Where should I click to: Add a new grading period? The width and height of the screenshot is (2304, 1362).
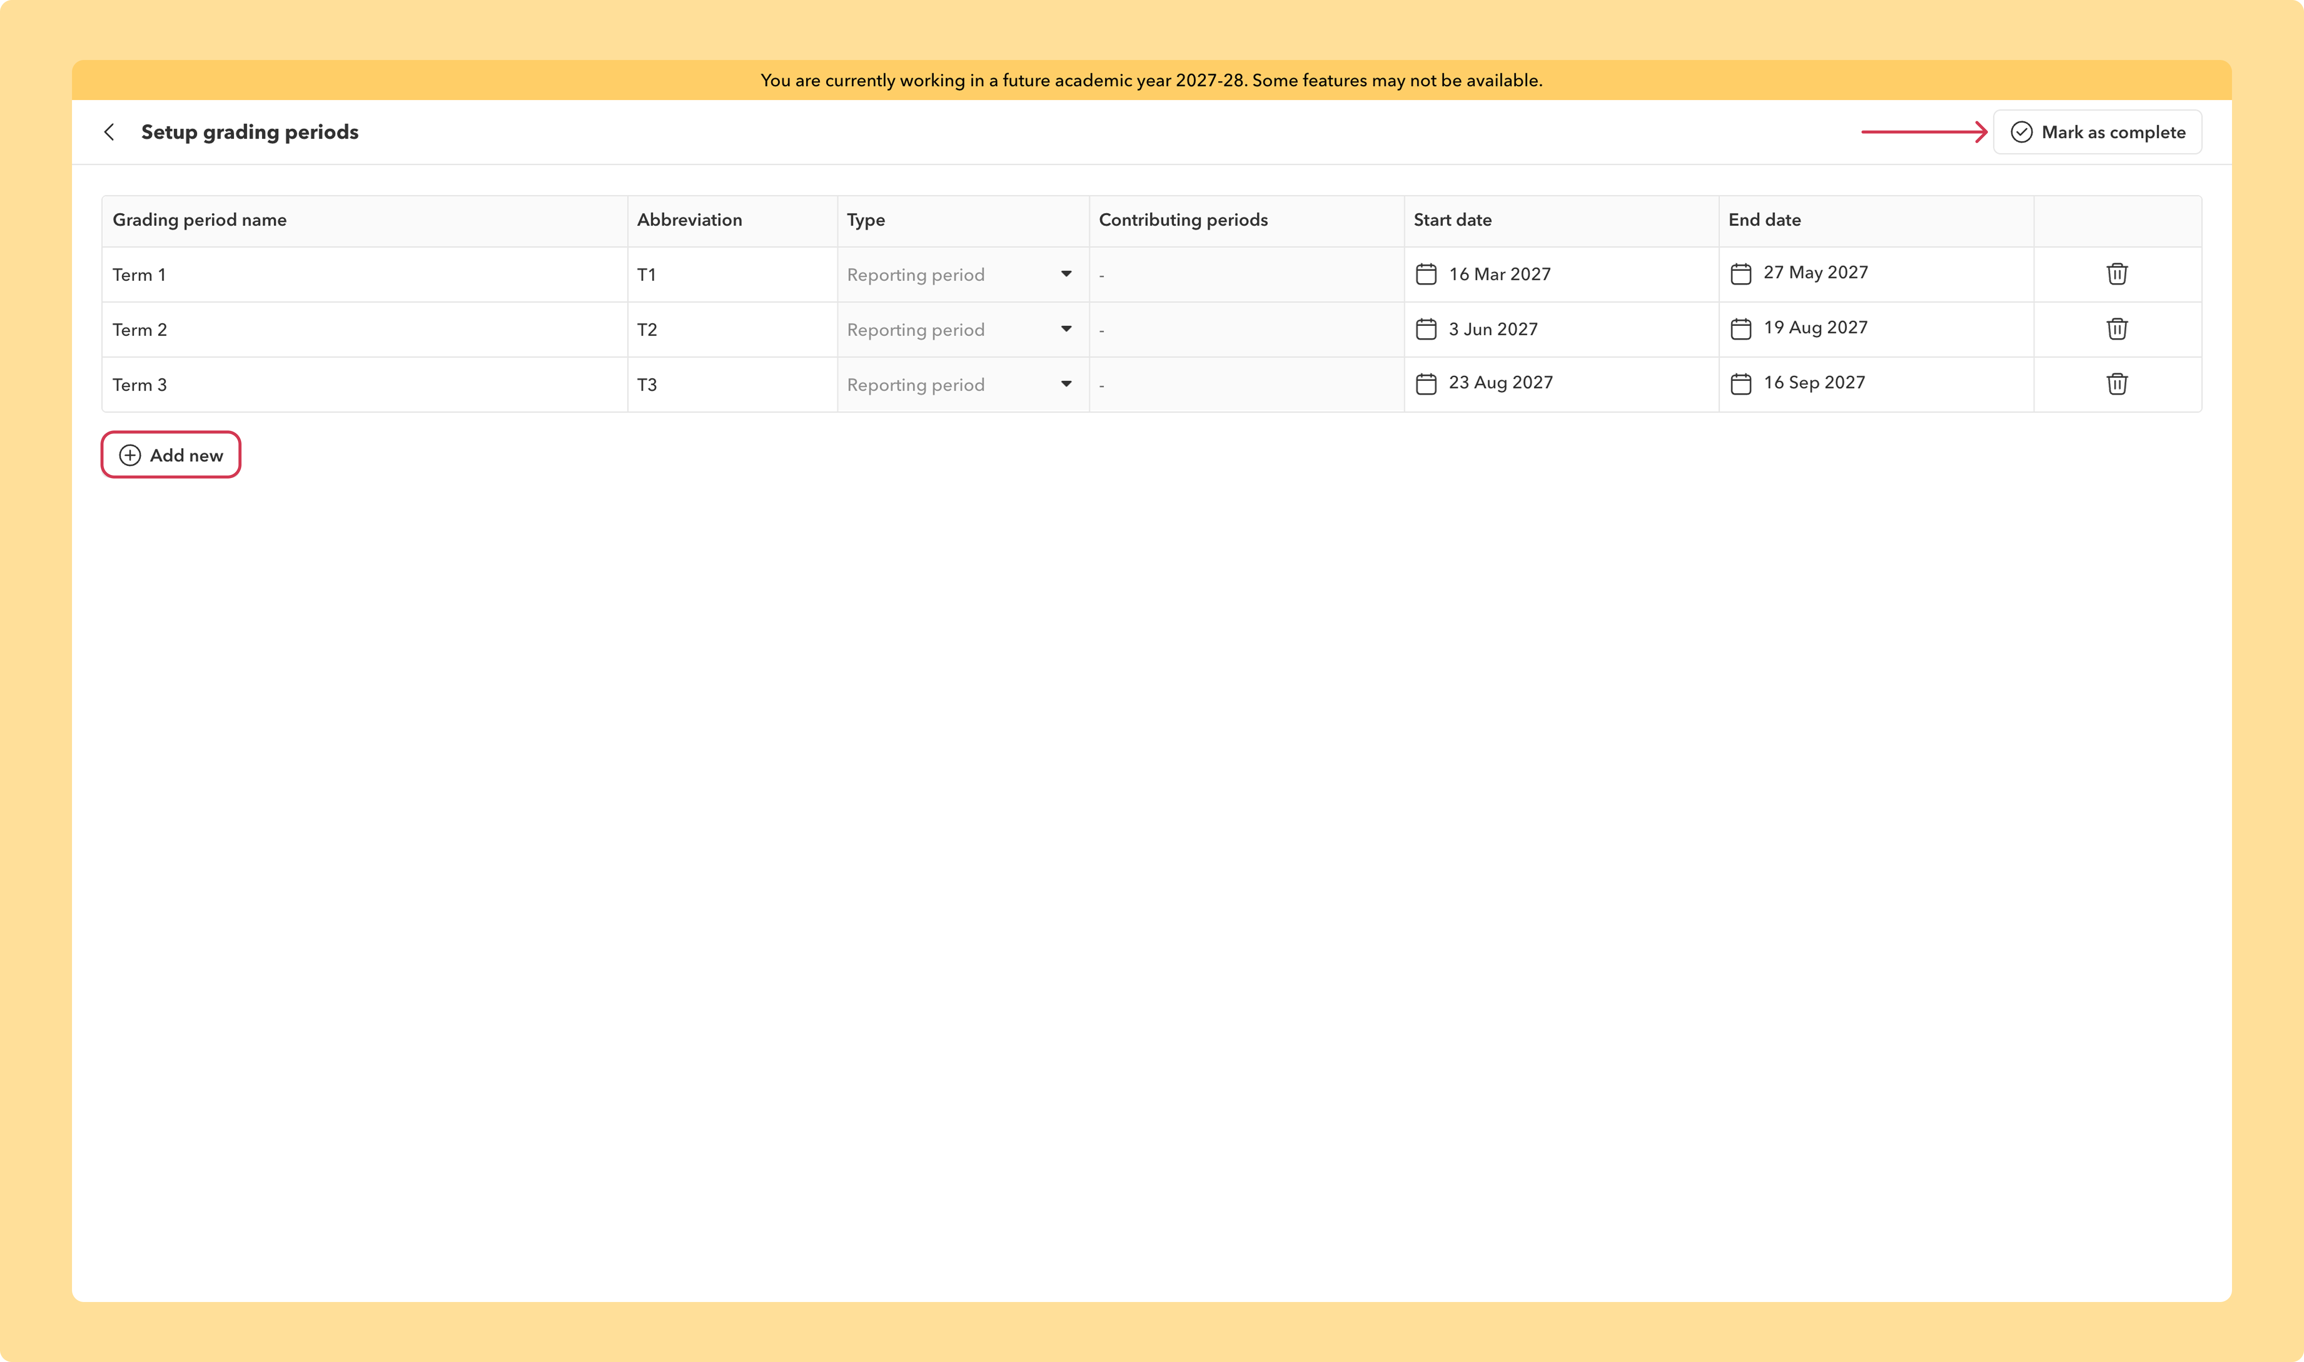[171, 455]
